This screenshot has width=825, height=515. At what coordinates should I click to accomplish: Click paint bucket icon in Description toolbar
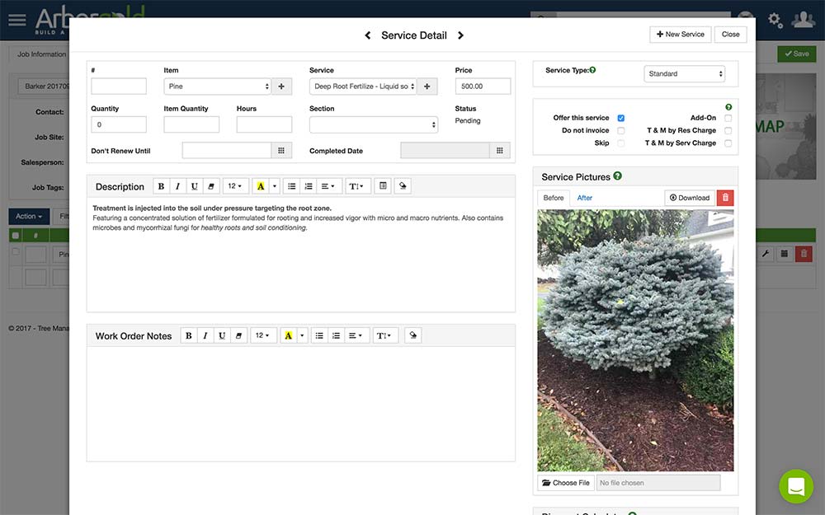coord(403,186)
